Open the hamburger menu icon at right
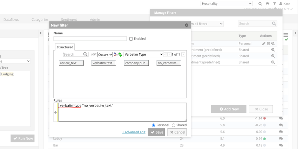Screen dimensions: 298x149 coord(286,35)
